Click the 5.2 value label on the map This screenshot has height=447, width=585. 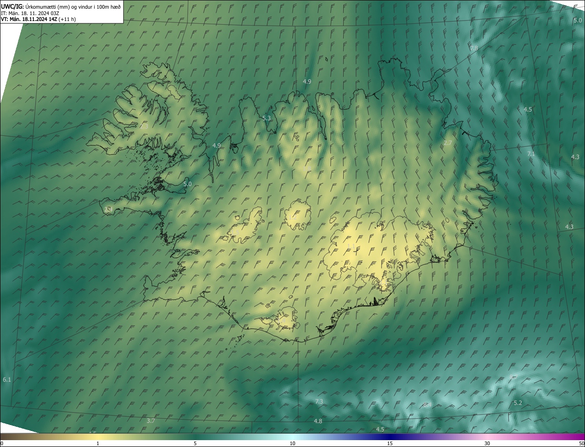coord(518,403)
